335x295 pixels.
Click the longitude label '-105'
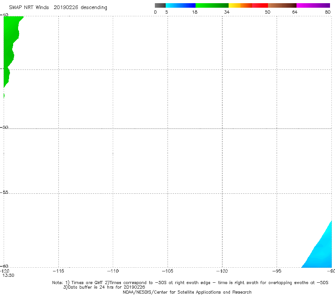[167, 271]
